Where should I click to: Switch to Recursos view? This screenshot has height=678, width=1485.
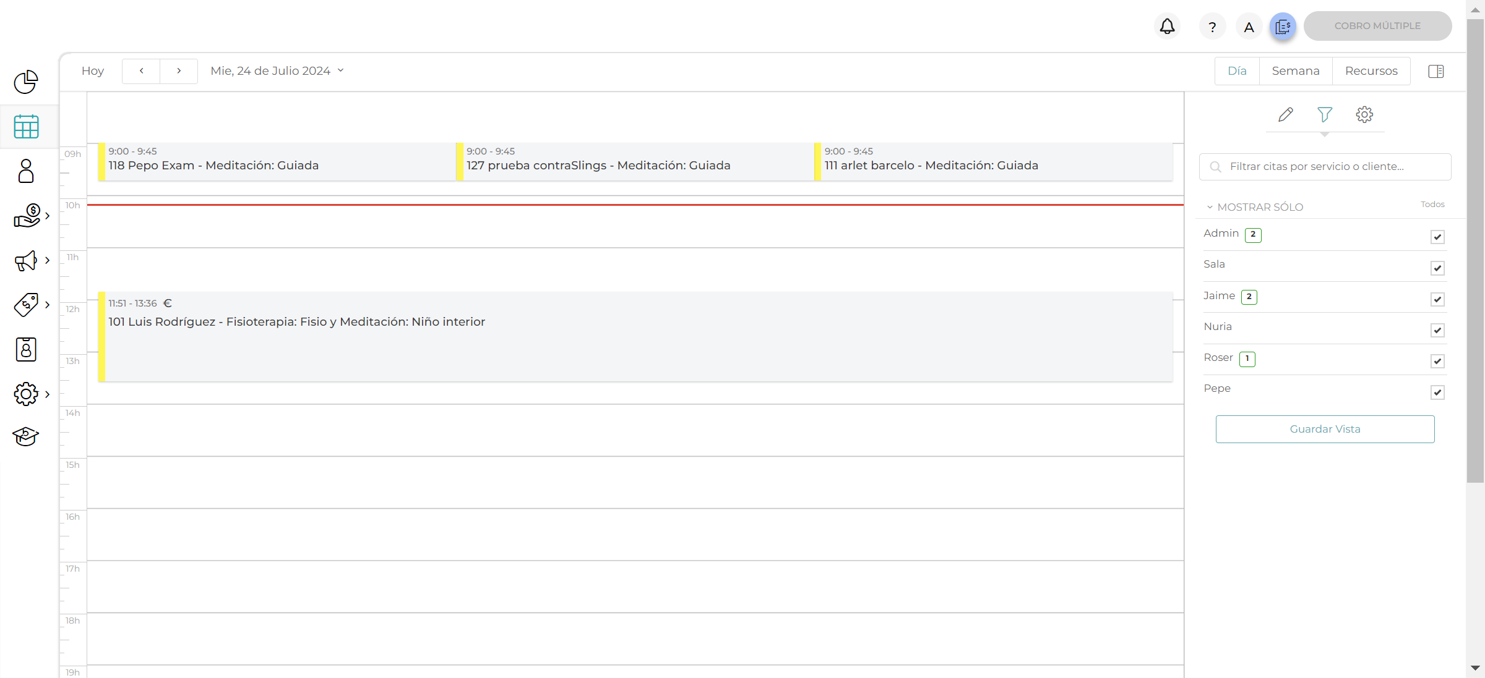pyautogui.click(x=1371, y=71)
